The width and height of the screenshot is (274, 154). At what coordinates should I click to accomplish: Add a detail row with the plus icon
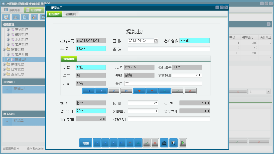(x=139, y=91)
